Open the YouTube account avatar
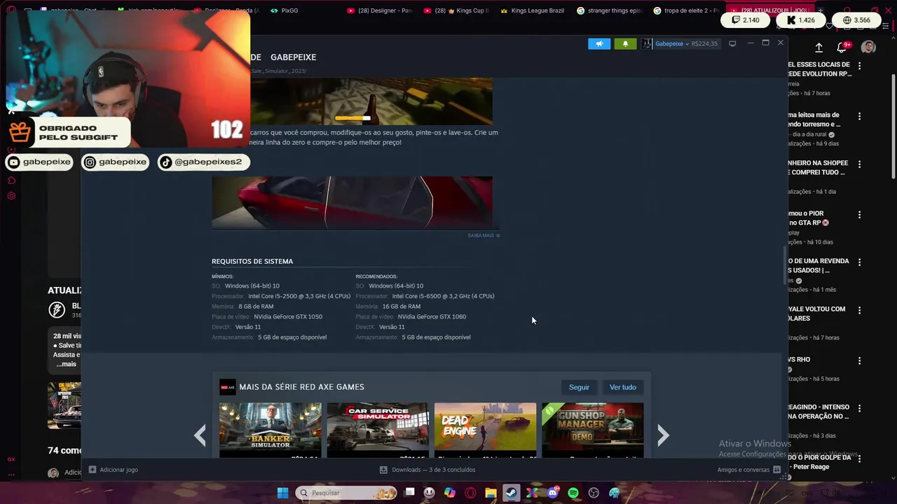Viewport: 897px width, 504px height. click(x=868, y=47)
